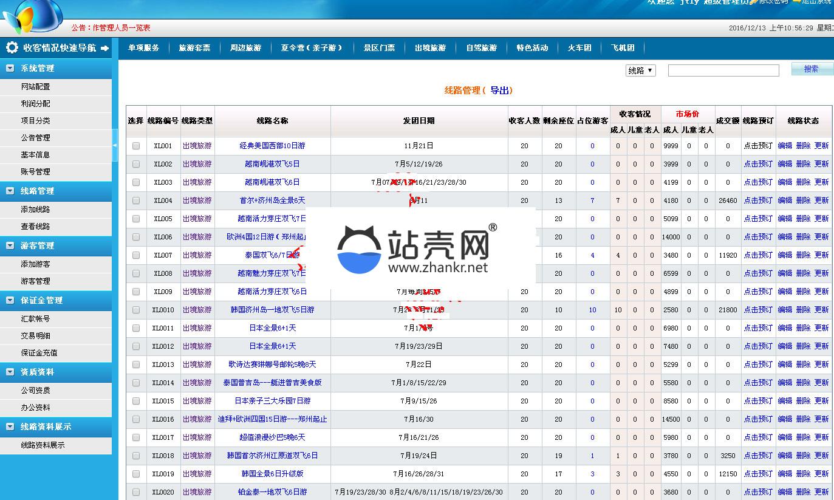Click 编辑 for route XL003
The height and width of the screenshot is (500, 834).
[785, 182]
